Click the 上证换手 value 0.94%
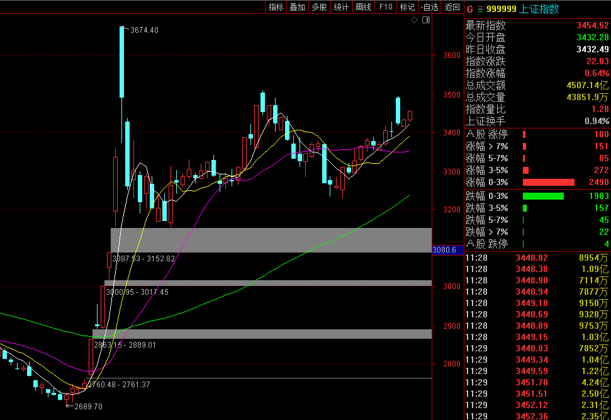The height and width of the screenshot is (420, 611). click(x=597, y=122)
